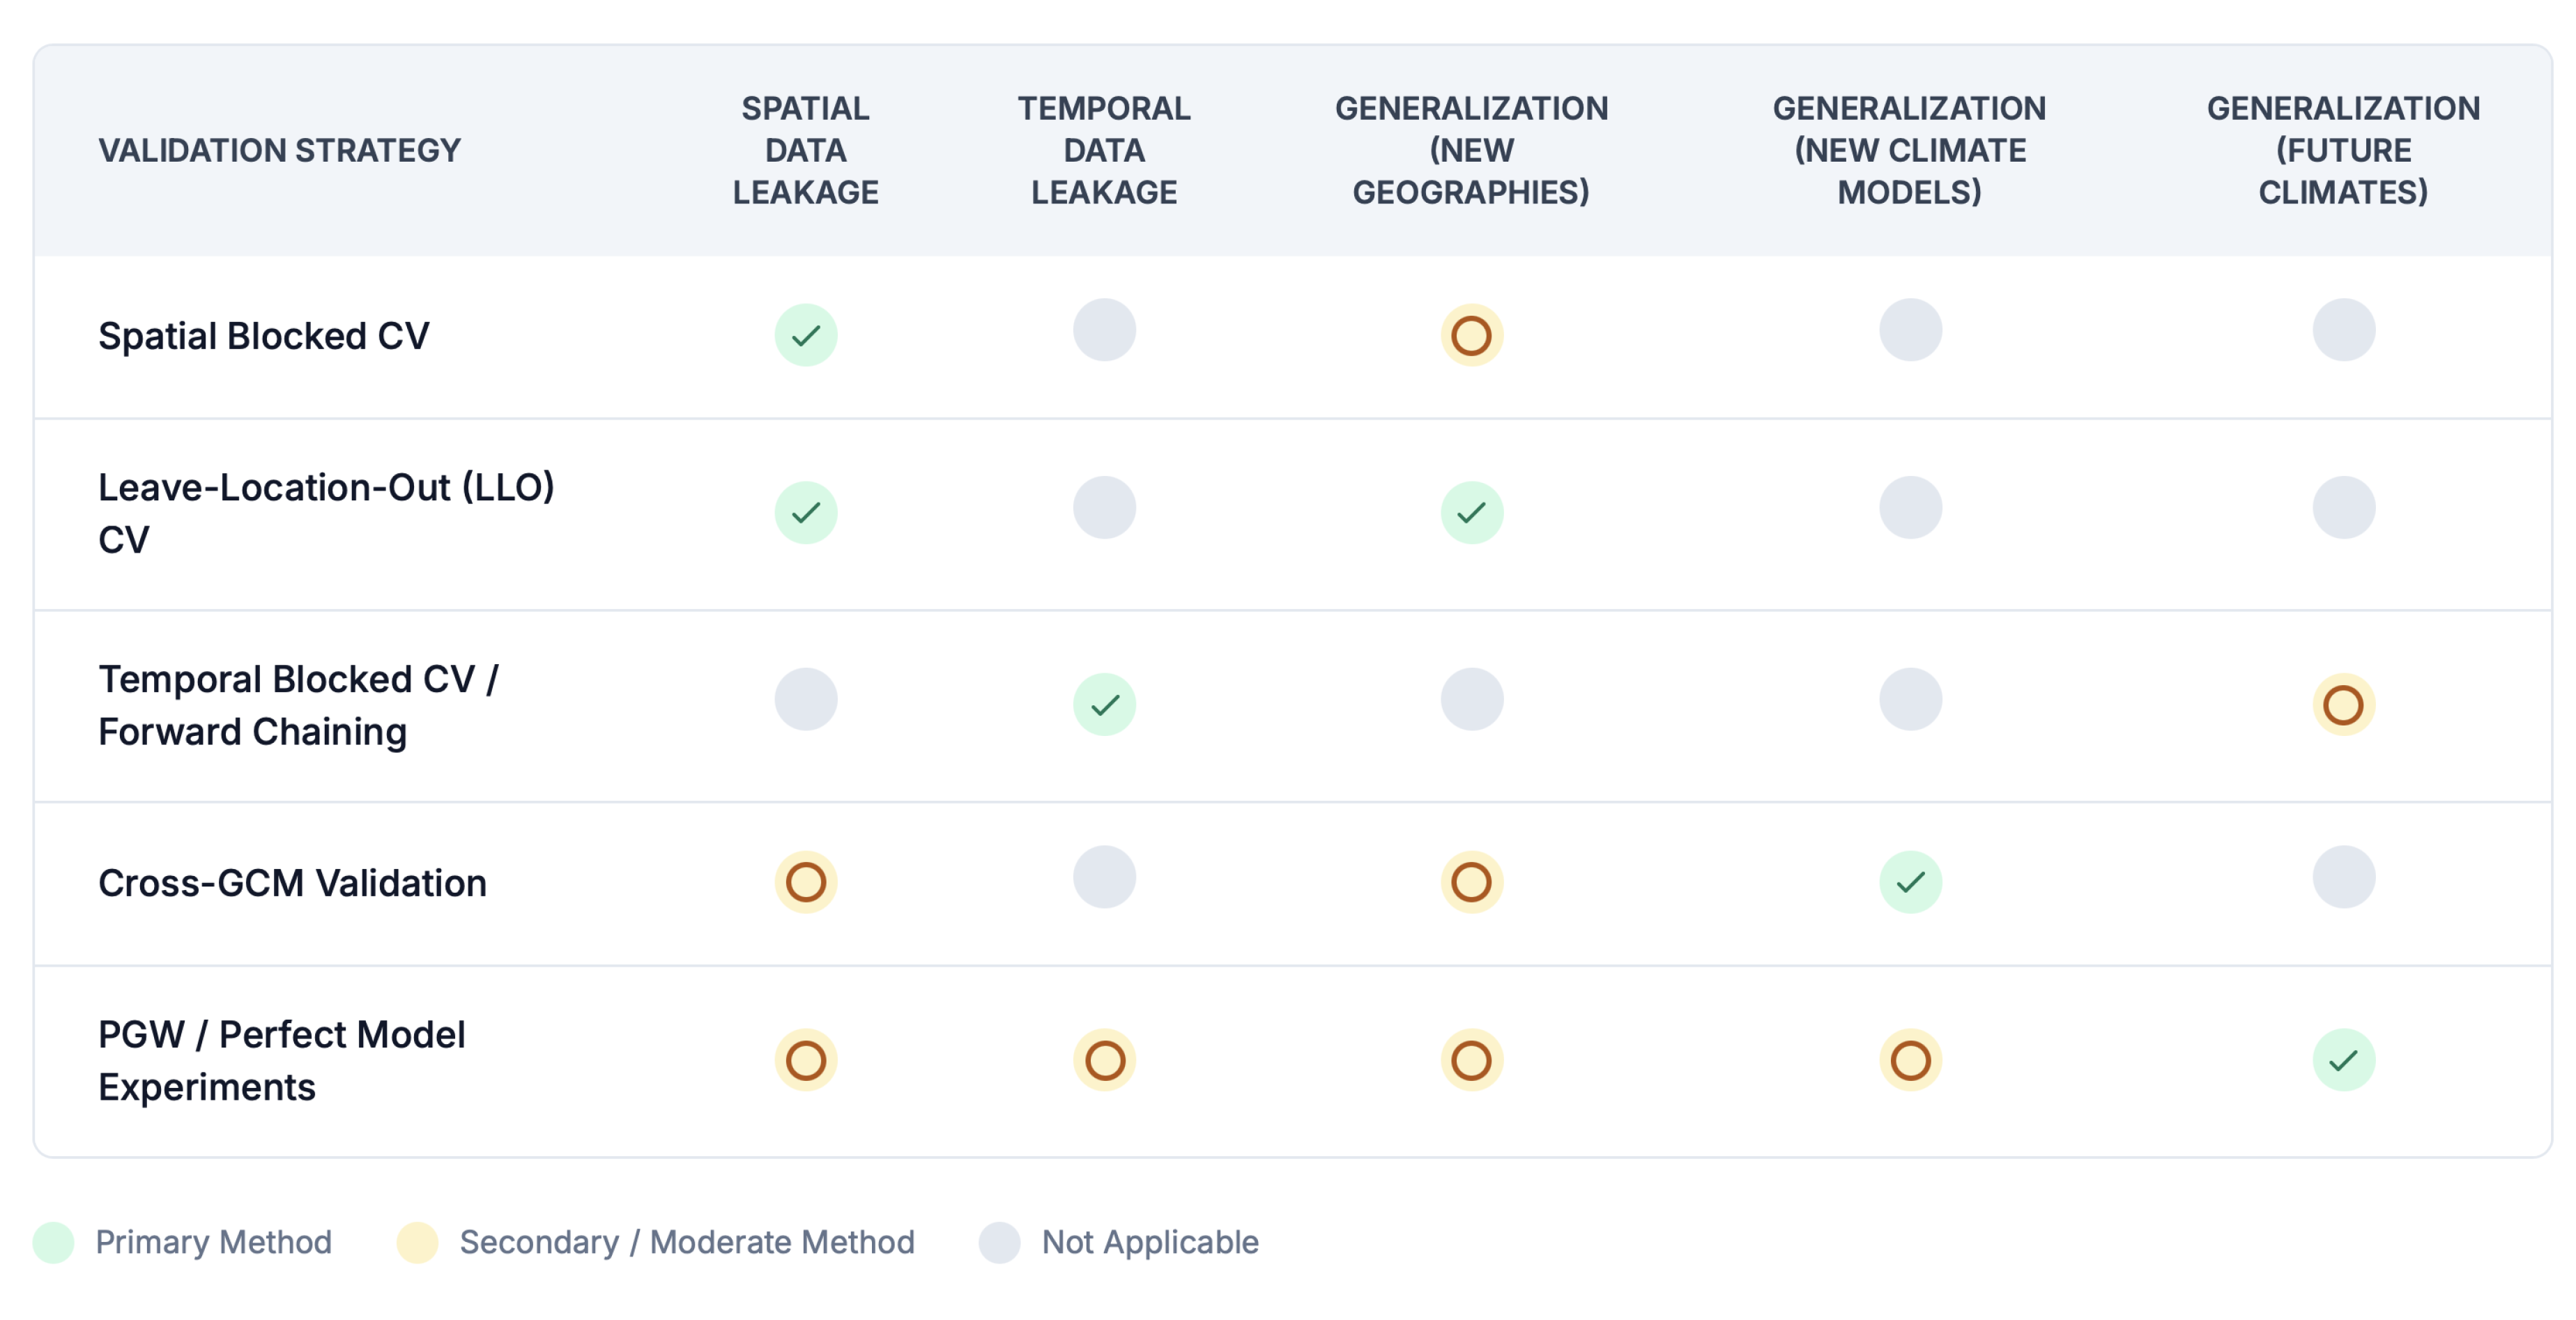Image resolution: width=2576 pixels, height=1320 pixels.
Task: Click Spatial Blocked CV spatial leakage checkmark
Action: 805,335
